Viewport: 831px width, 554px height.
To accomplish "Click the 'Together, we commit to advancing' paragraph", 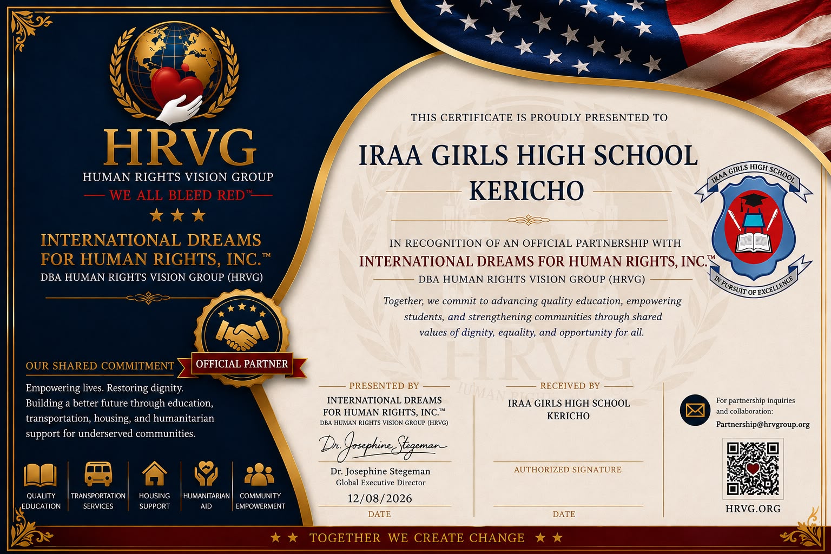I will click(x=532, y=316).
